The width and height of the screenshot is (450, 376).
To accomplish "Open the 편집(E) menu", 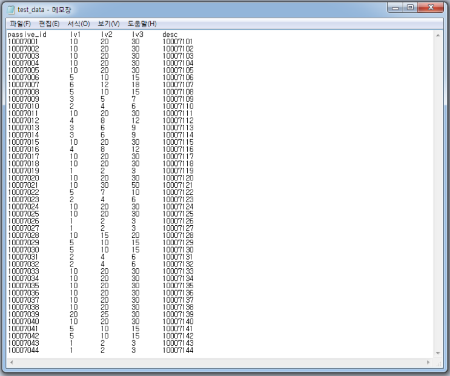I will click(x=49, y=24).
